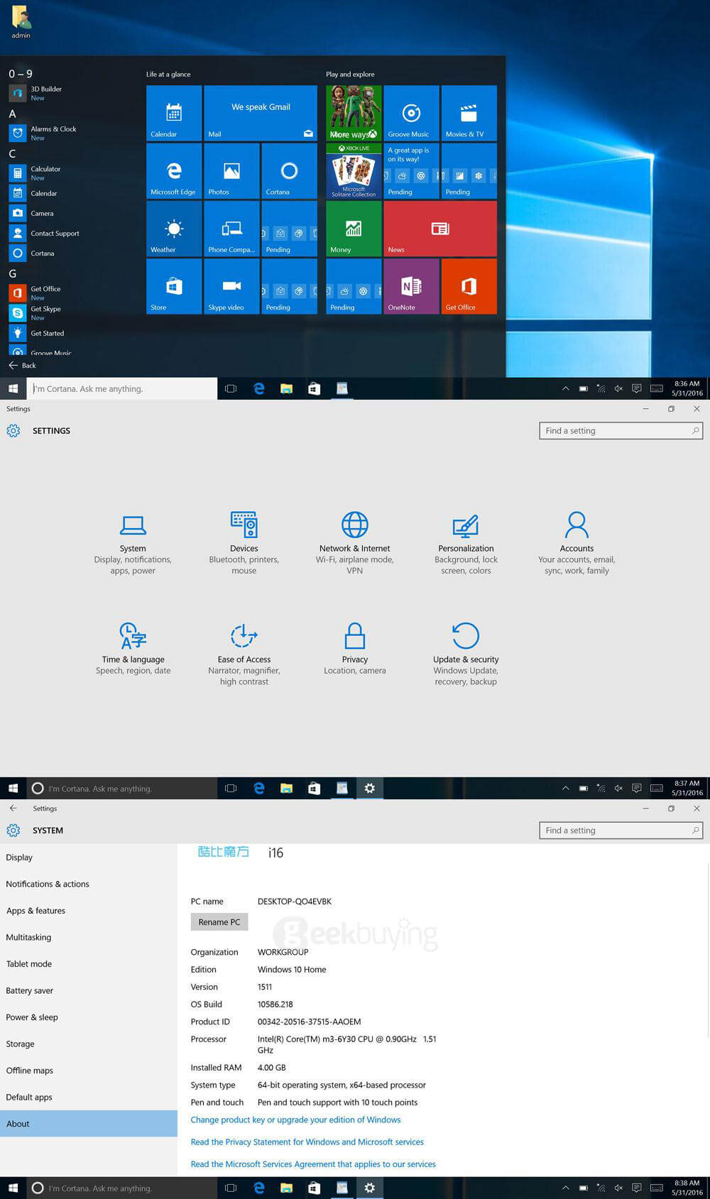Open the OneNote tile

pyautogui.click(x=411, y=286)
